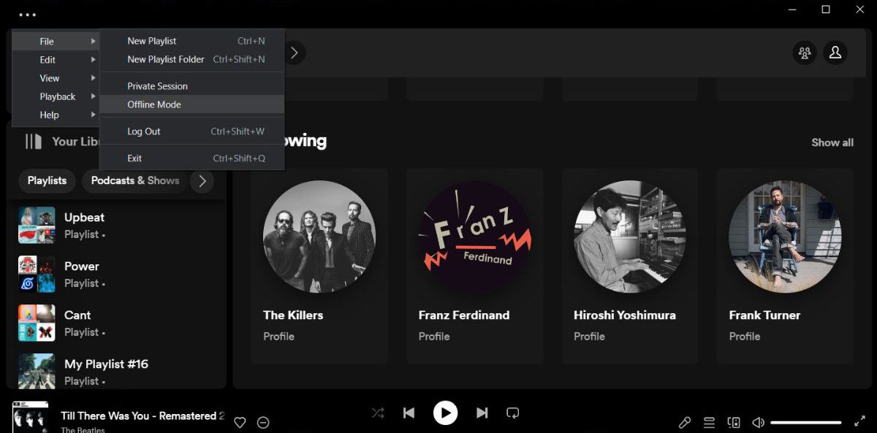Viewport: 877px width, 433px height.
Task: Show more filter chips with arrow
Action: click(202, 181)
